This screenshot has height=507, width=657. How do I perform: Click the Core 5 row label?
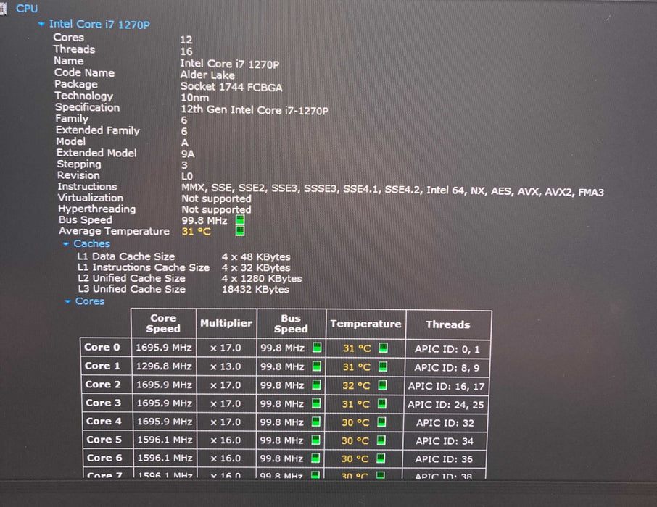104,440
